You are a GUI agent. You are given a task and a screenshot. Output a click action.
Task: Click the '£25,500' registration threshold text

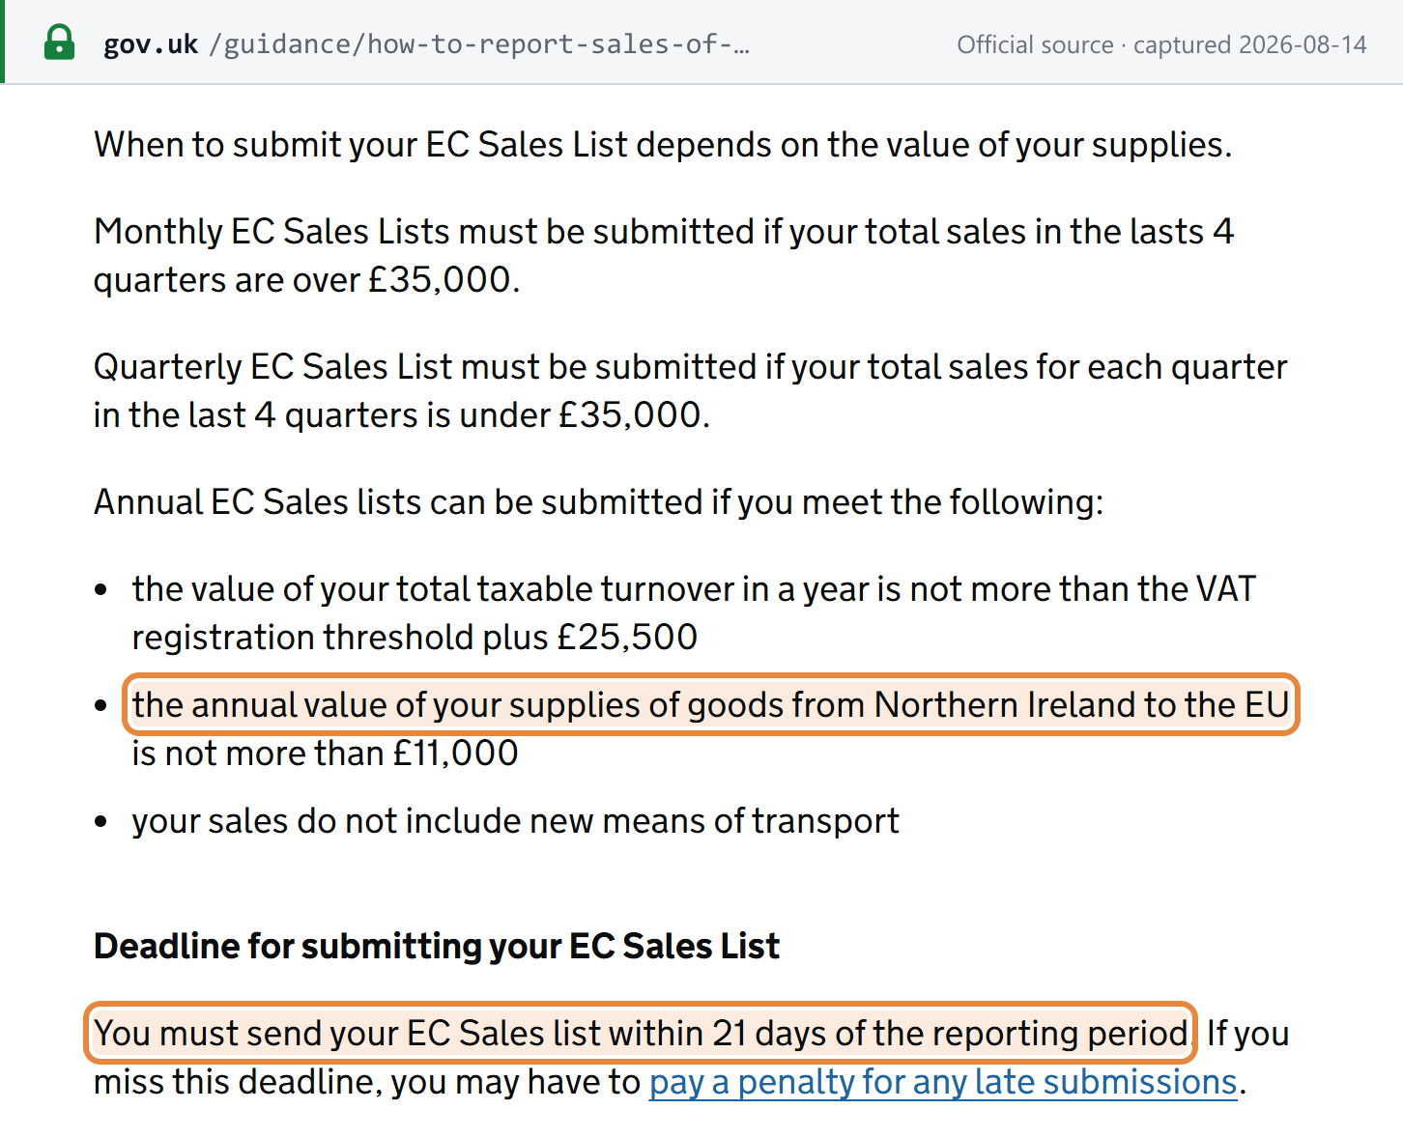(x=628, y=638)
